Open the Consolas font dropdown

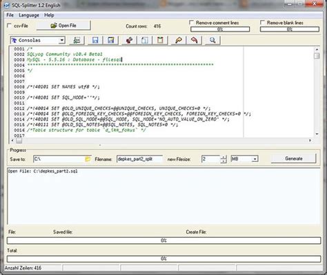[61, 40]
